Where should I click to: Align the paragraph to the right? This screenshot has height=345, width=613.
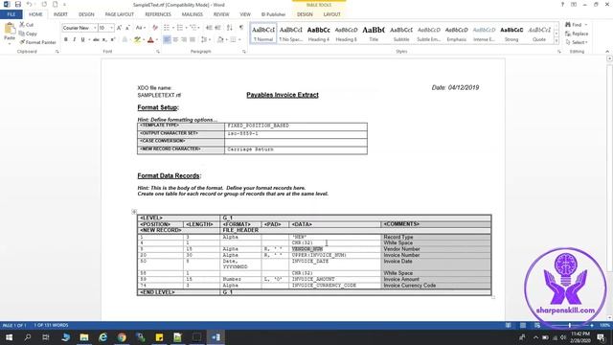[184, 39]
